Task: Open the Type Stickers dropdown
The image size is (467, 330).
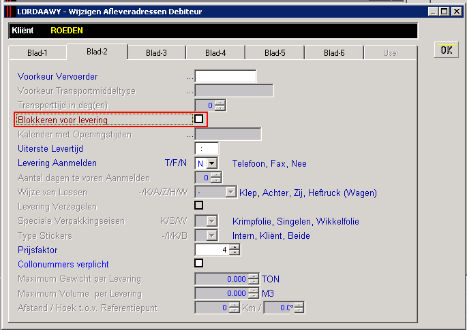Action: click(x=212, y=235)
